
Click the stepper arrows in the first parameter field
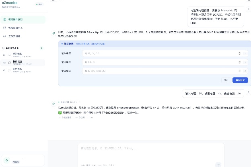[239, 53]
